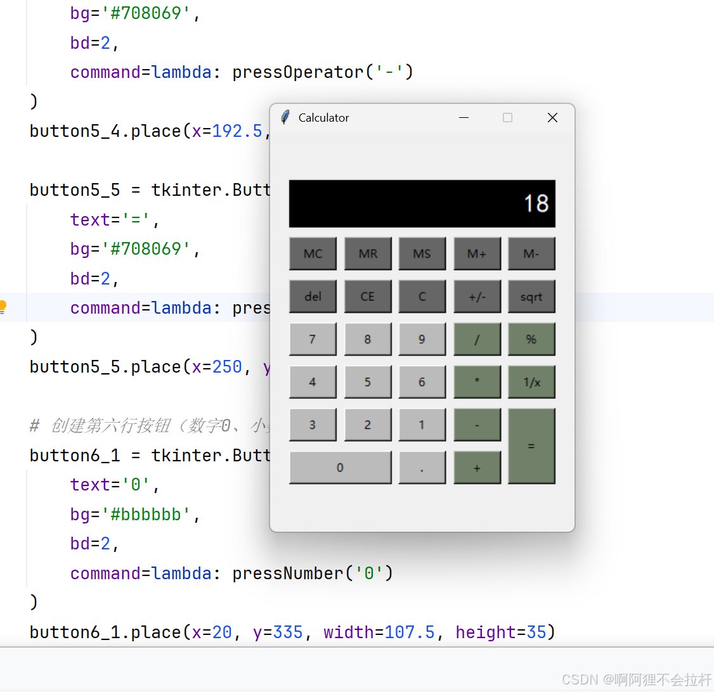
Task: Click digit 5 on the calculator
Action: pyautogui.click(x=368, y=382)
